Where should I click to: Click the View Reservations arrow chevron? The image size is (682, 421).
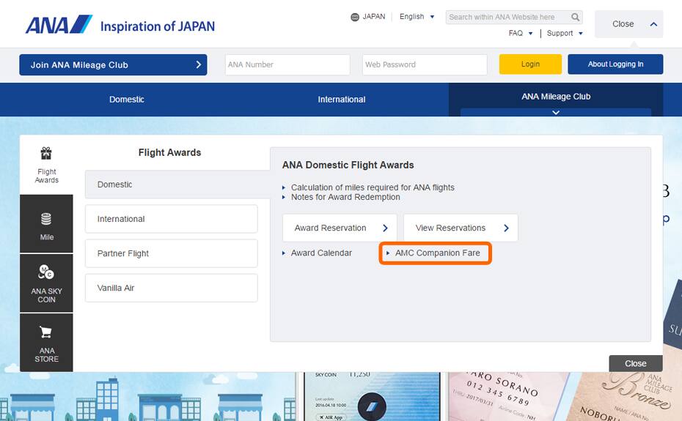(x=506, y=228)
